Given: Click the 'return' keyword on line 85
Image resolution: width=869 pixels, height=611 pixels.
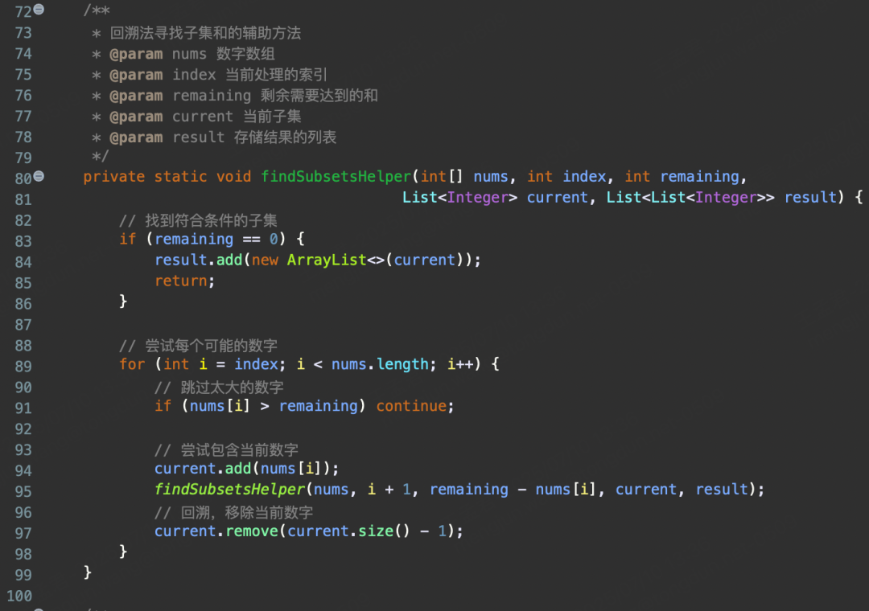Looking at the screenshot, I should click(181, 281).
